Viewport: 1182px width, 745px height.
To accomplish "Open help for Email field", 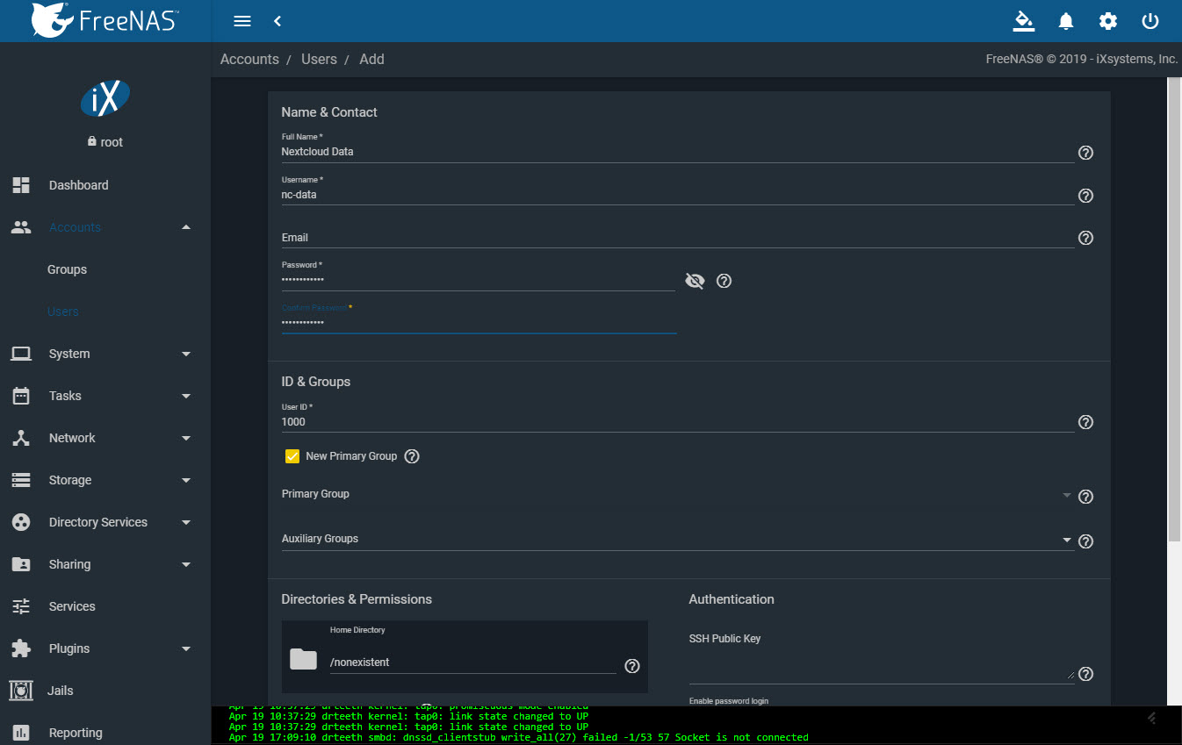I will (1085, 238).
